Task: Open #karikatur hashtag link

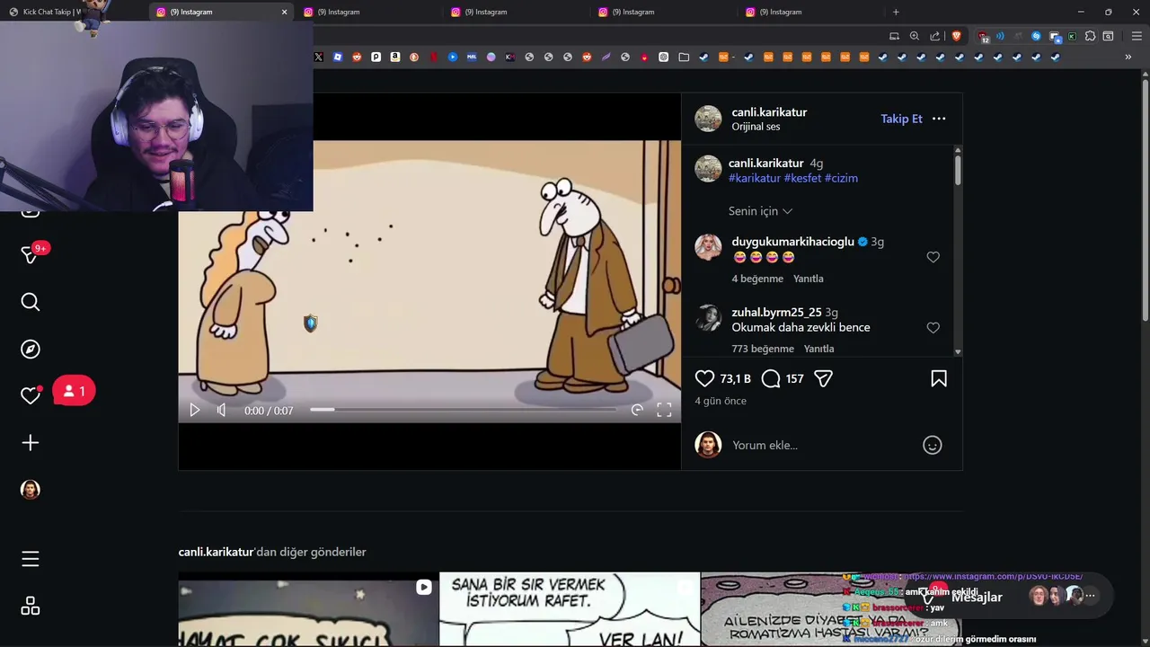Action: tap(755, 178)
